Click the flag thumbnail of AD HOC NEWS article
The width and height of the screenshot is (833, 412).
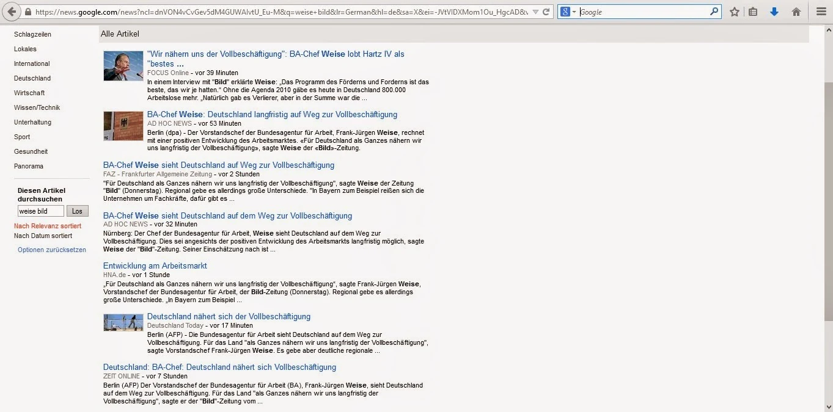tap(123, 126)
